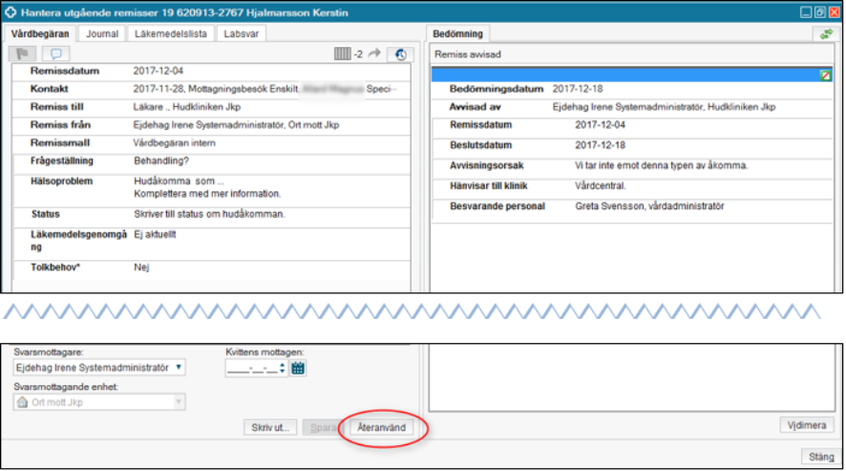Click the speech bubble comment icon
846x471 pixels.
click(57, 54)
